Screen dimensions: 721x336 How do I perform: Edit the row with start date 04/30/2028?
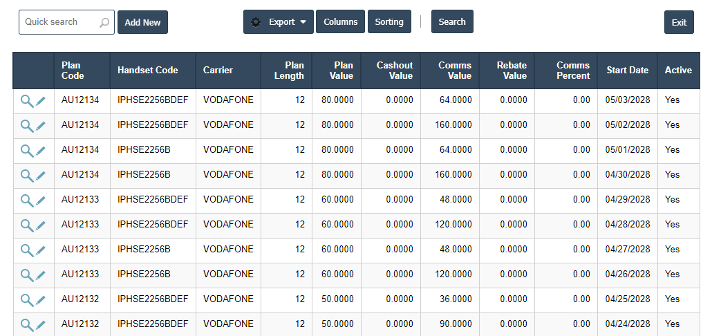(x=41, y=176)
